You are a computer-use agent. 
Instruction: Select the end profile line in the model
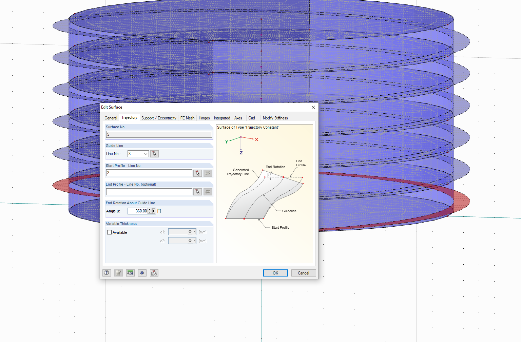197,192
